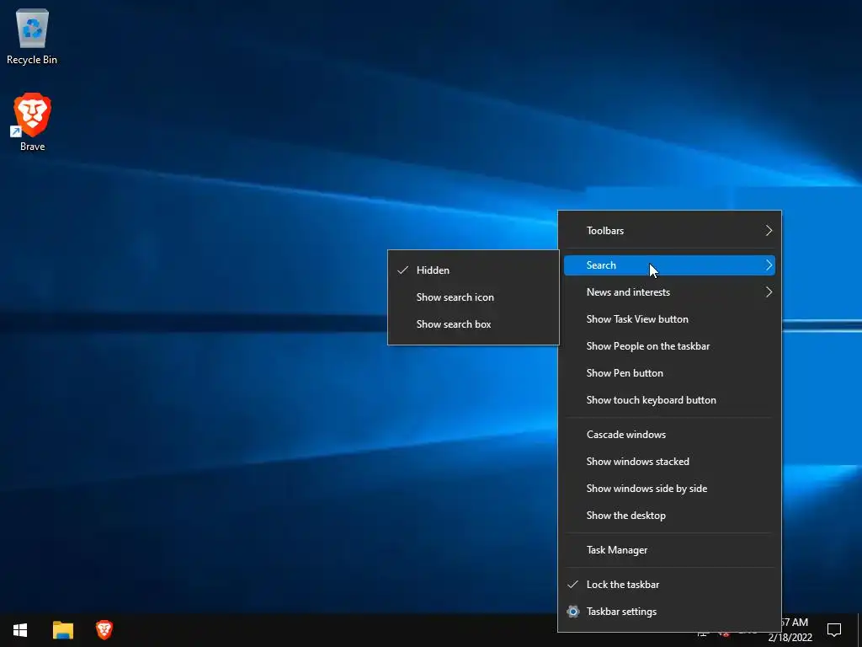Image resolution: width=862 pixels, height=647 pixels.
Task: Choose Show search icon option
Action: click(x=473, y=297)
